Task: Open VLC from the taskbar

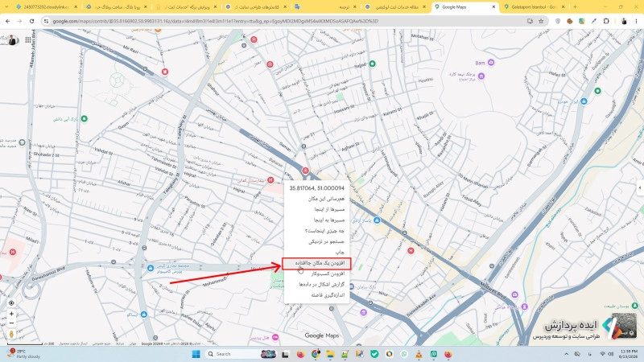Action: tap(419, 354)
